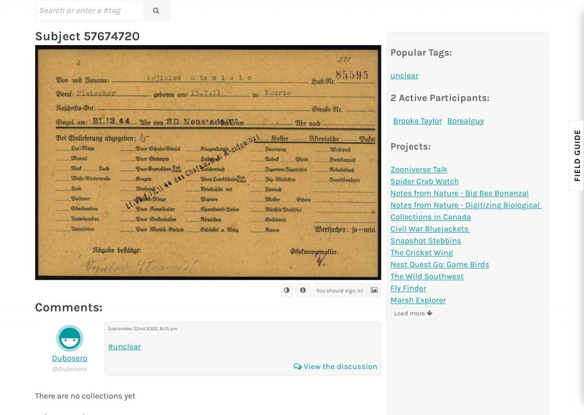Open the Spider Crab Watch project
584x415 pixels.
click(425, 181)
